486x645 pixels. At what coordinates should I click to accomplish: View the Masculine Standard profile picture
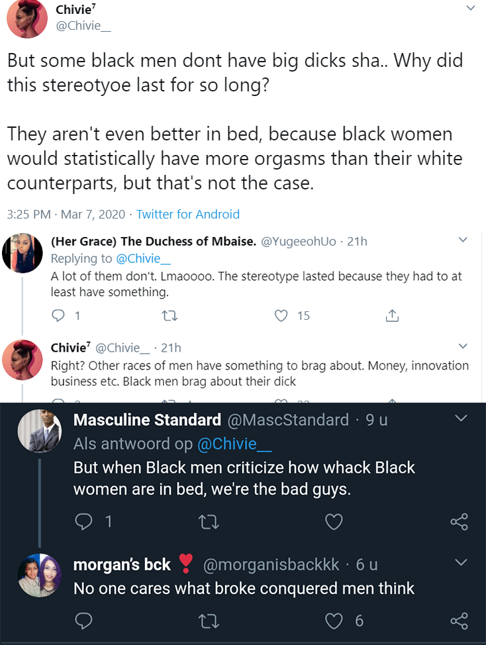(40, 430)
